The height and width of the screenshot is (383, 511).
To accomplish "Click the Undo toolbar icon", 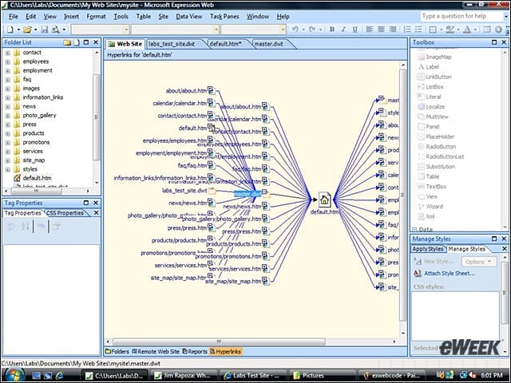I will pos(295,30).
